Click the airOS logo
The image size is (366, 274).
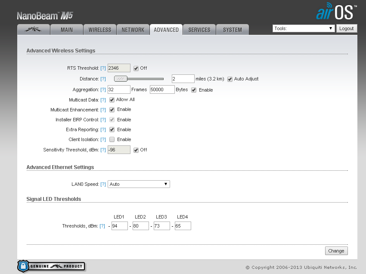[x=336, y=12]
